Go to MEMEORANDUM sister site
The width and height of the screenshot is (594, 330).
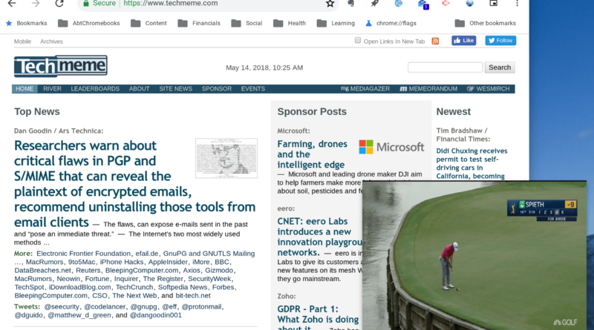428,88
